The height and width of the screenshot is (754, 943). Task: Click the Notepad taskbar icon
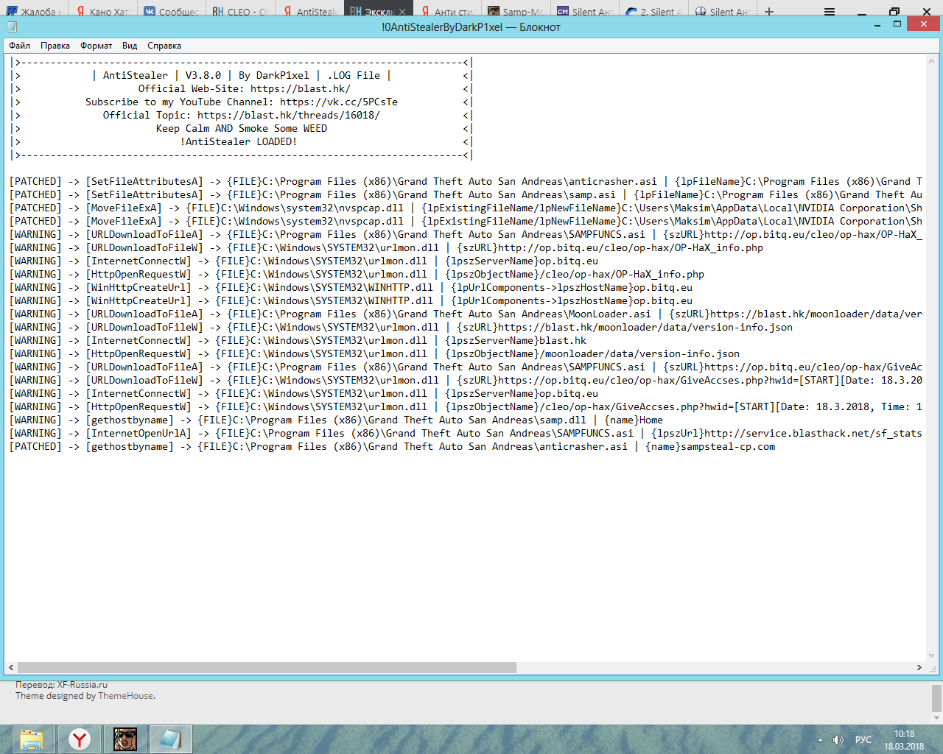(171, 739)
